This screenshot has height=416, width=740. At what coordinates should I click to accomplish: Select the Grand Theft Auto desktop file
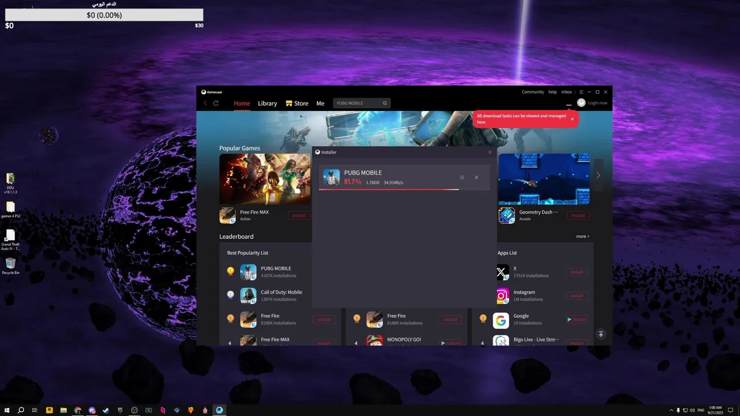pyautogui.click(x=10, y=239)
